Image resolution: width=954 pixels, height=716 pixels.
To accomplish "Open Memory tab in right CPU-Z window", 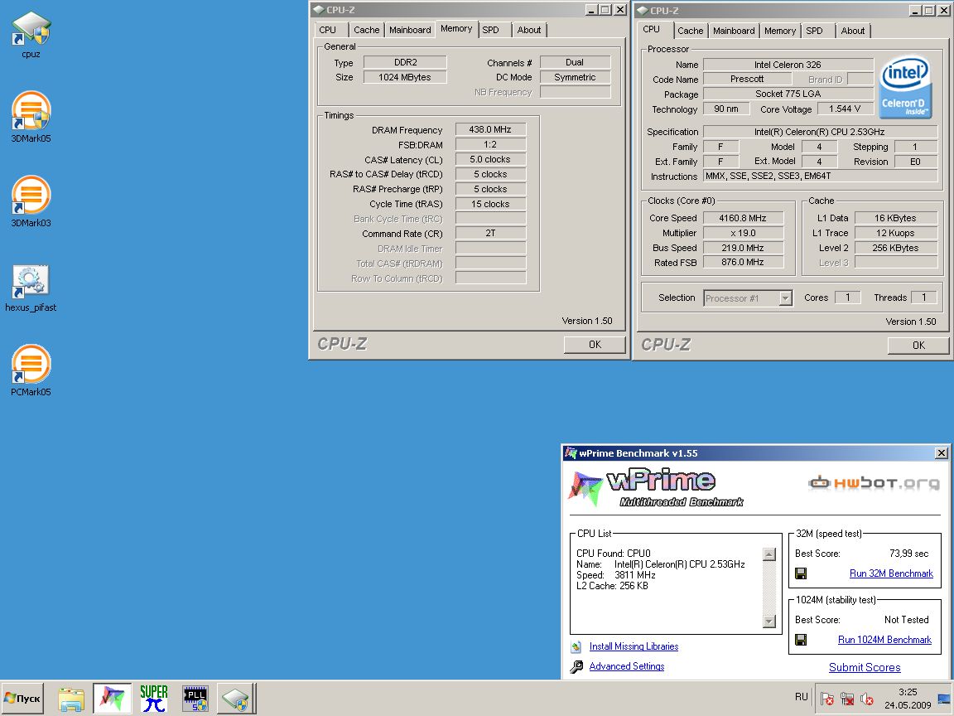I will (780, 31).
